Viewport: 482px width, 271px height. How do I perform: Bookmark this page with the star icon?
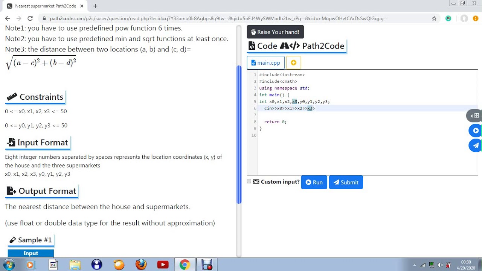coord(434,18)
